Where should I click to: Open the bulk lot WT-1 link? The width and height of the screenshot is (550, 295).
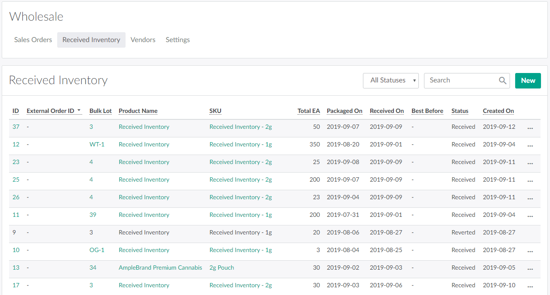tap(97, 144)
